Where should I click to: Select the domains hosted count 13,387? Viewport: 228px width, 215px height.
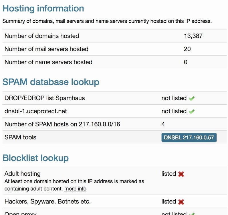194,36
